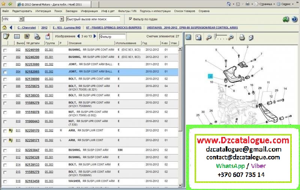Click the sync-panel icon above the illustration
Screen dimensions: 300x190
pyautogui.click(x=189, y=37)
